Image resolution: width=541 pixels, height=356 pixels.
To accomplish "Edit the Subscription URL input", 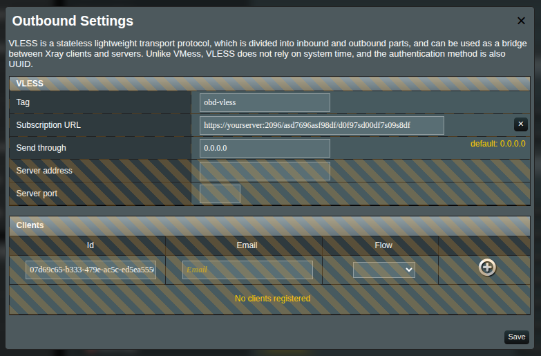I will [321, 125].
